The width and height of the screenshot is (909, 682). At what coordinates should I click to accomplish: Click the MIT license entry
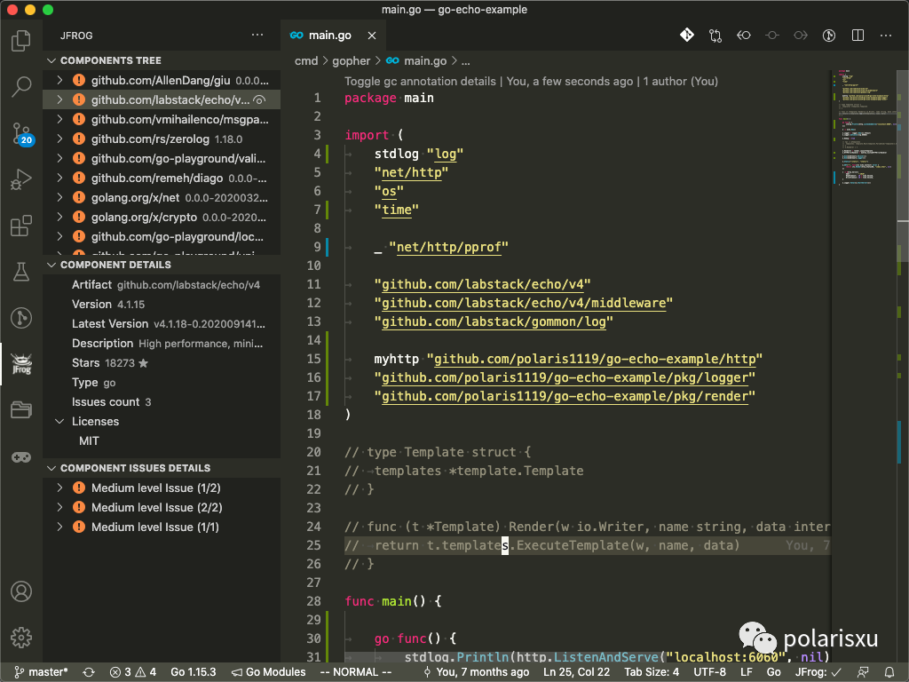click(x=89, y=440)
